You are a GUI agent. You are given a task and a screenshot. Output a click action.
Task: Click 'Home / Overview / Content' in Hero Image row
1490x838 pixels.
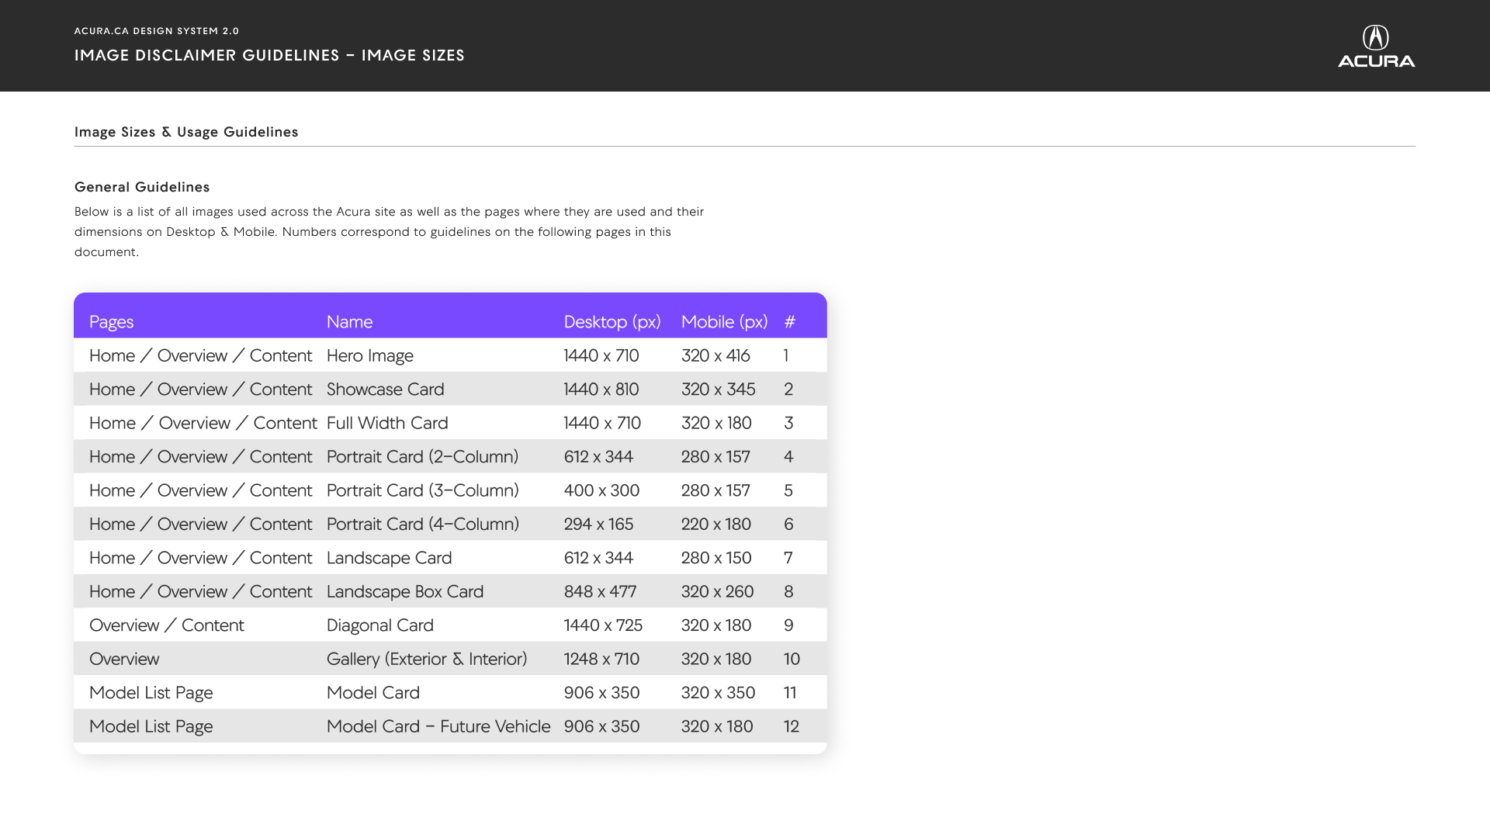pyautogui.click(x=200, y=355)
